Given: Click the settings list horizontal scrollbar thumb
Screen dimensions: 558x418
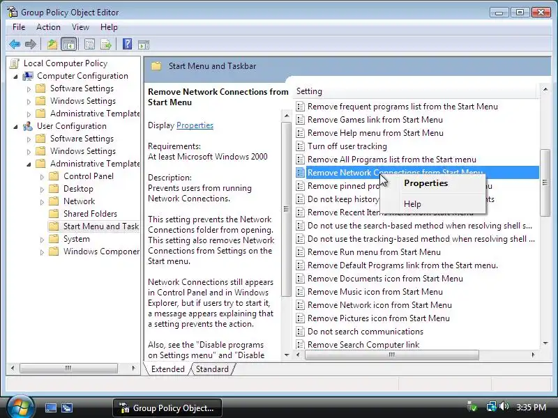Looking at the screenshot, I should coord(392,355).
